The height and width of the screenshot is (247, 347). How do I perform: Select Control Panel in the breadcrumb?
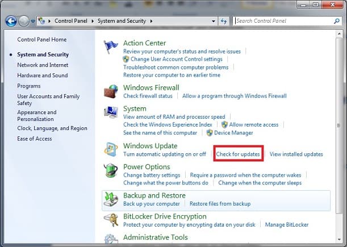71,21
